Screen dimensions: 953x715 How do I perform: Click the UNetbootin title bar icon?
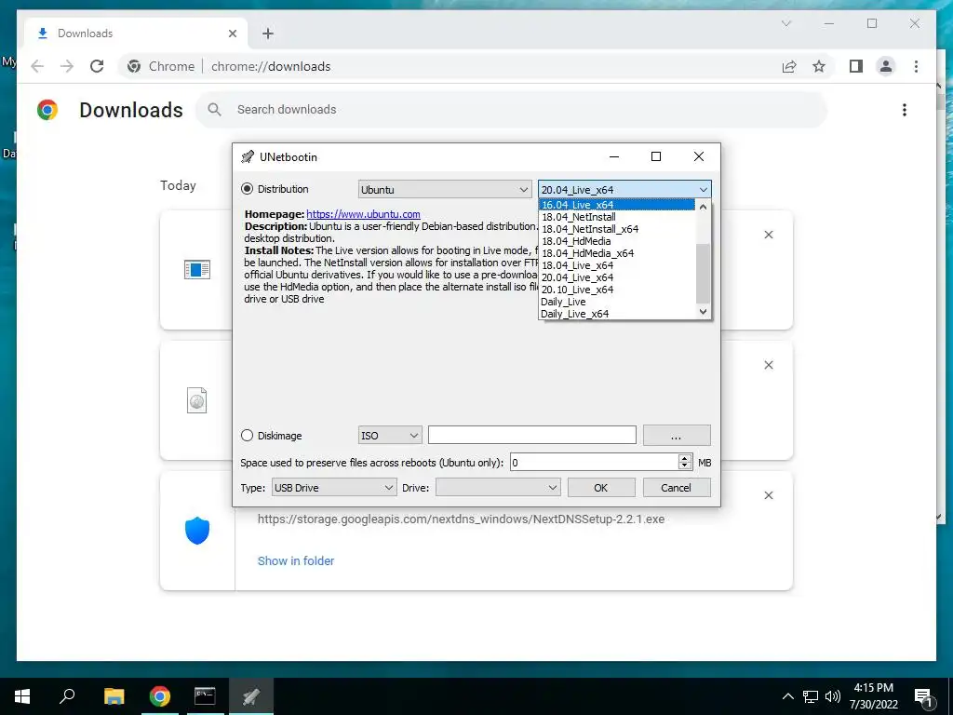pyautogui.click(x=248, y=156)
